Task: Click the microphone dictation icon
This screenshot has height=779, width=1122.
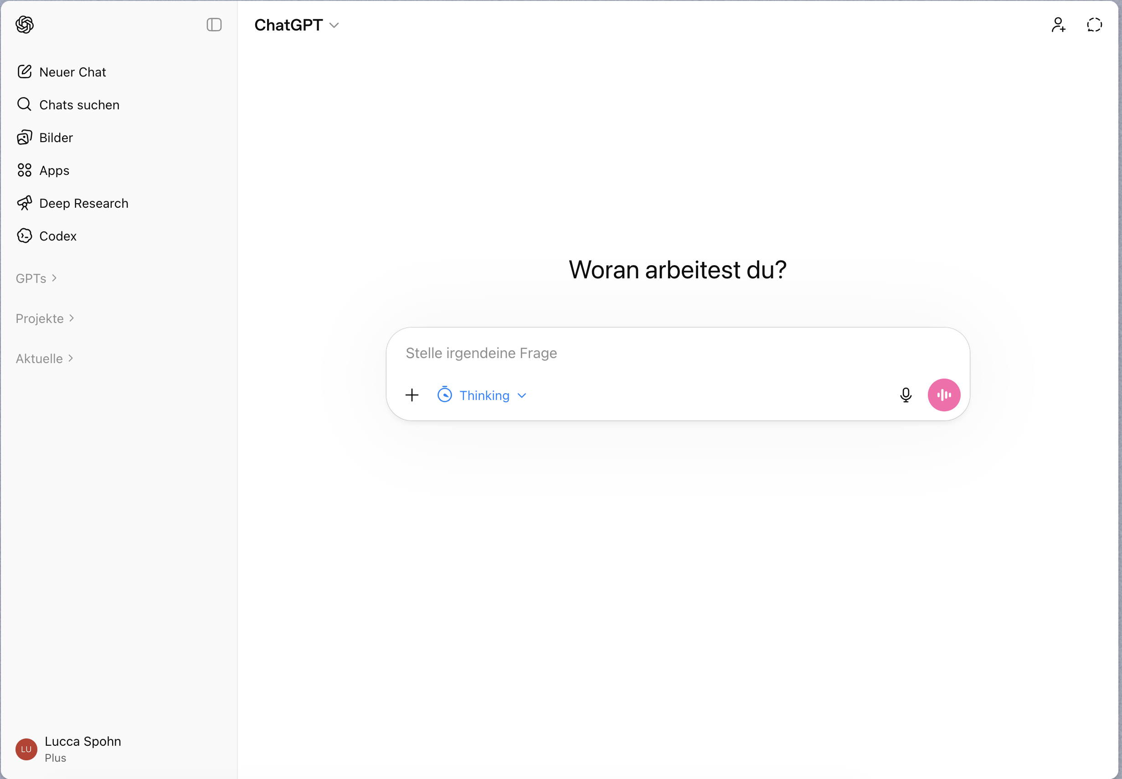Action: (905, 395)
